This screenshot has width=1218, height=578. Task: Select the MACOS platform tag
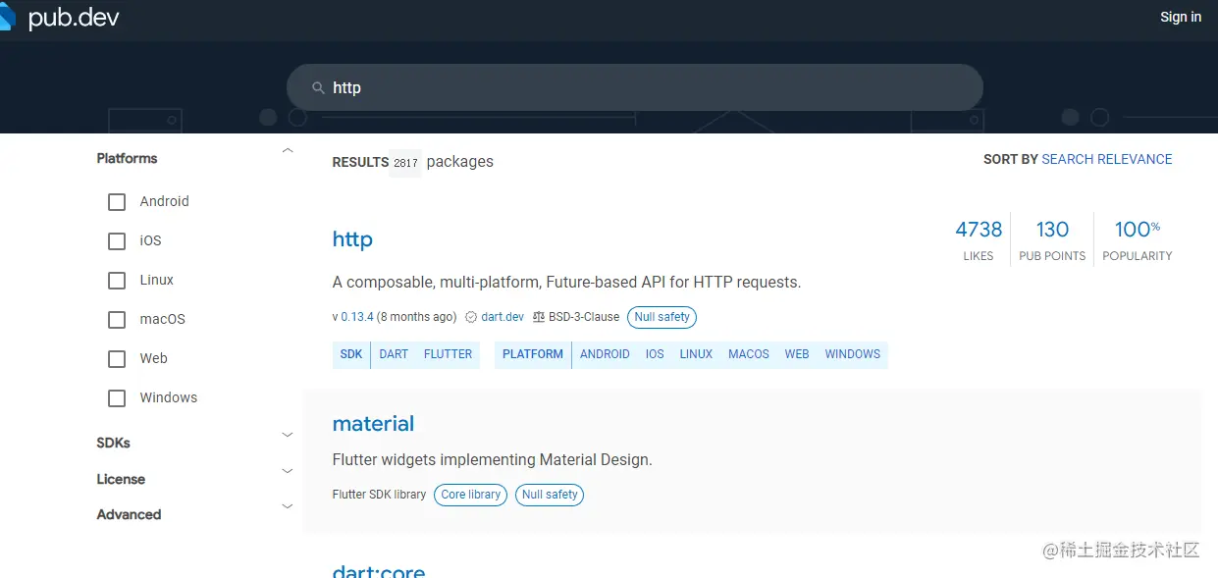click(x=749, y=354)
